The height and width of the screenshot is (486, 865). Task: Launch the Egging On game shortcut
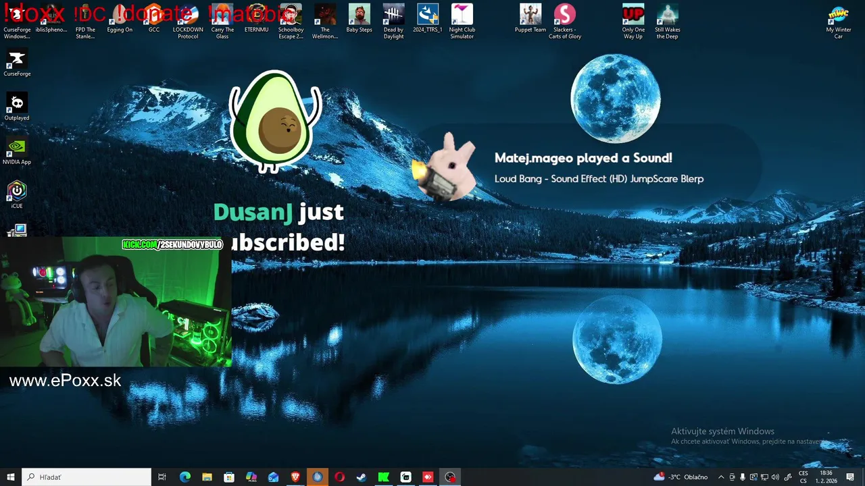[x=120, y=19]
